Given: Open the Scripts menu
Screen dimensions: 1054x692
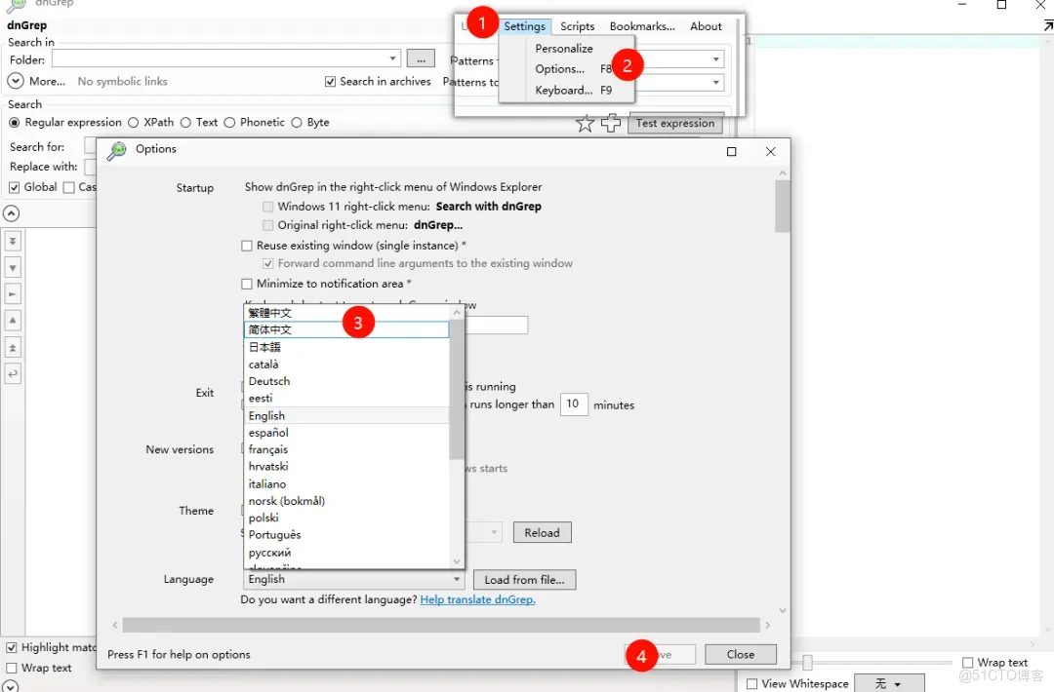Looking at the screenshot, I should tap(578, 26).
